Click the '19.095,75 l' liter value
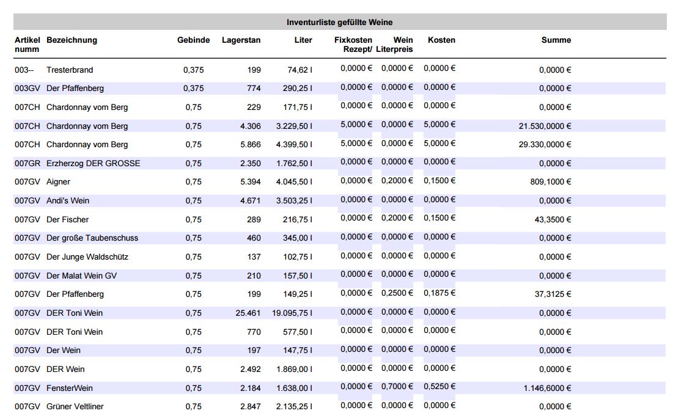The height and width of the screenshot is (419, 676). tap(292, 313)
